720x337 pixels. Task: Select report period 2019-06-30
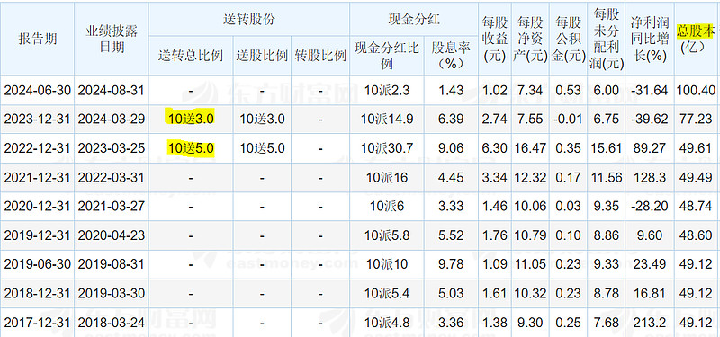coord(38,264)
